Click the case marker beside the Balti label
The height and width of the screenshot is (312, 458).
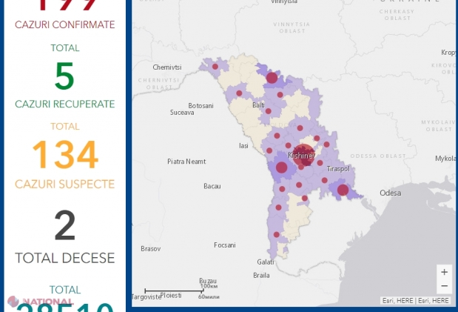click(268, 111)
